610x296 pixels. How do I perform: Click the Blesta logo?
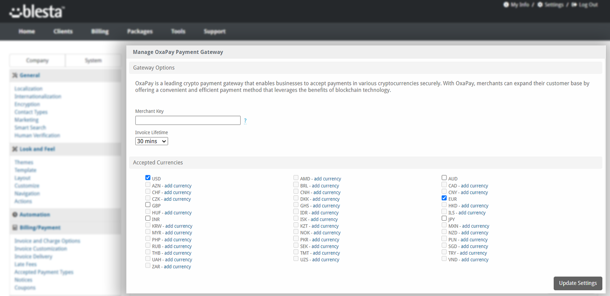pos(37,12)
